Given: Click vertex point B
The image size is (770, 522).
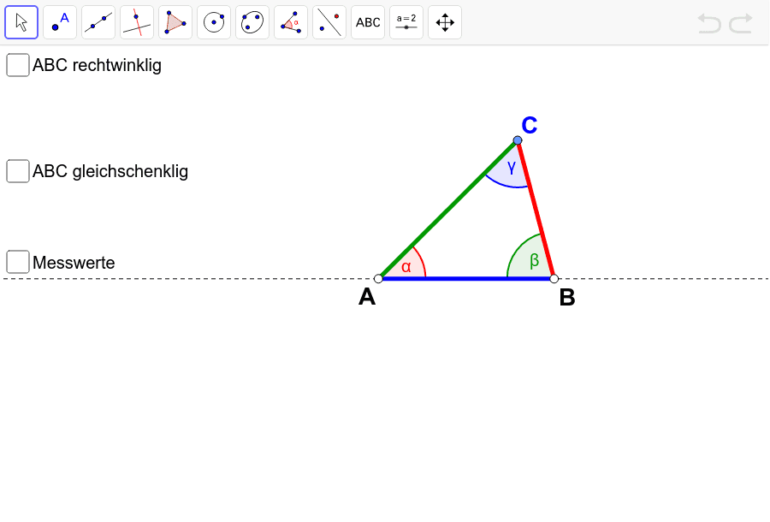Looking at the screenshot, I should click(x=554, y=279).
